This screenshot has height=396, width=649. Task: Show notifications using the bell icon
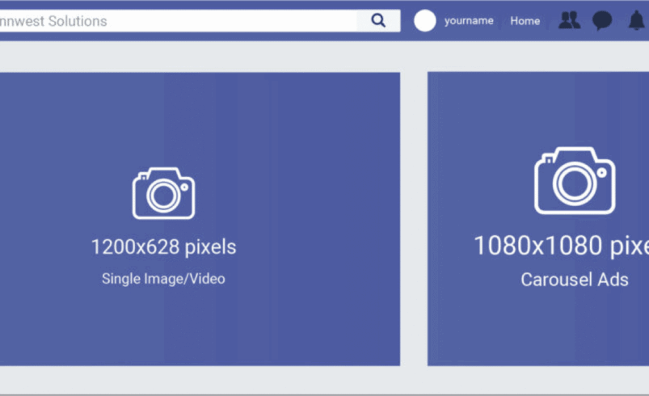[x=636, y=21]
